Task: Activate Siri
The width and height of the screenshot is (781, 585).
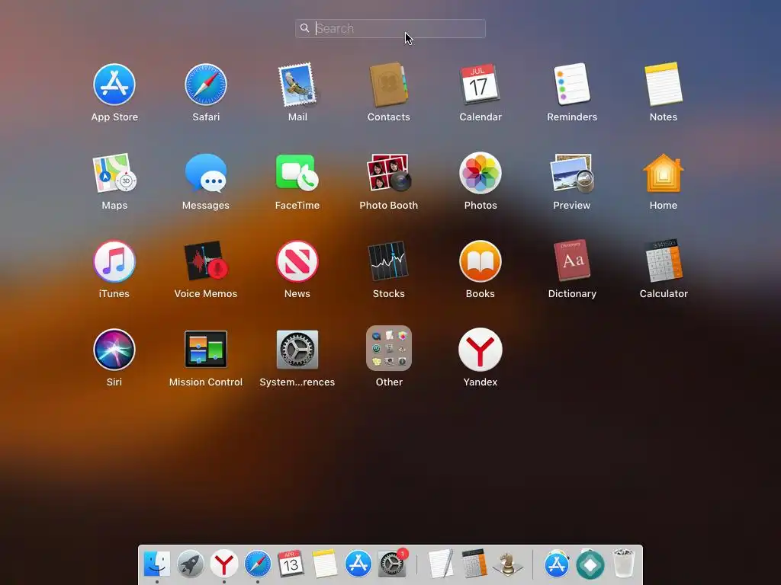Action: pyautogui.click(x=114, y=350)
